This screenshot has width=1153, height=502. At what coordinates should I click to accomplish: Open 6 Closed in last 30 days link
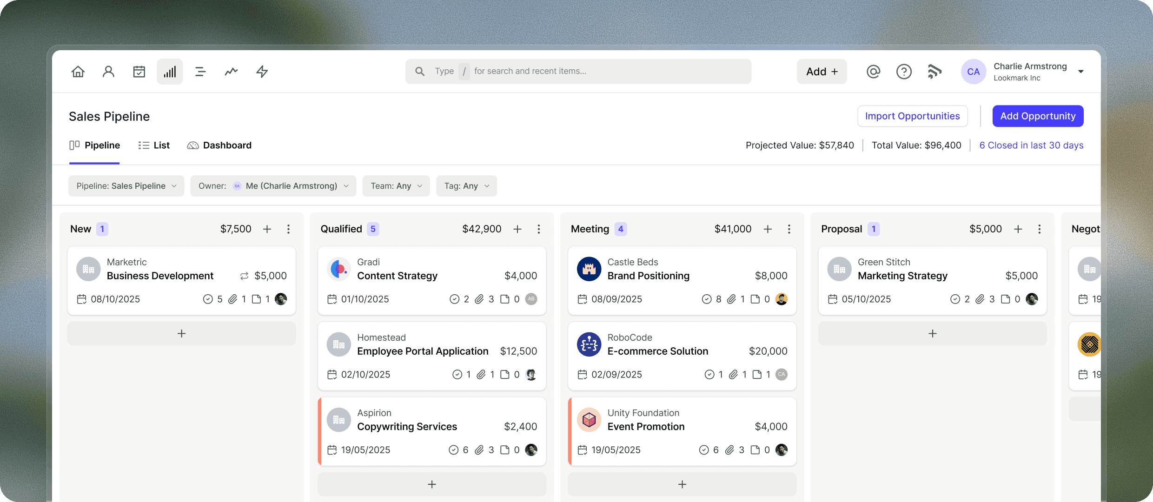(1031, 145)
